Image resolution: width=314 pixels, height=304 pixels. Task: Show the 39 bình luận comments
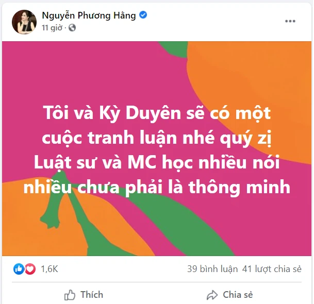pos(212,269)
